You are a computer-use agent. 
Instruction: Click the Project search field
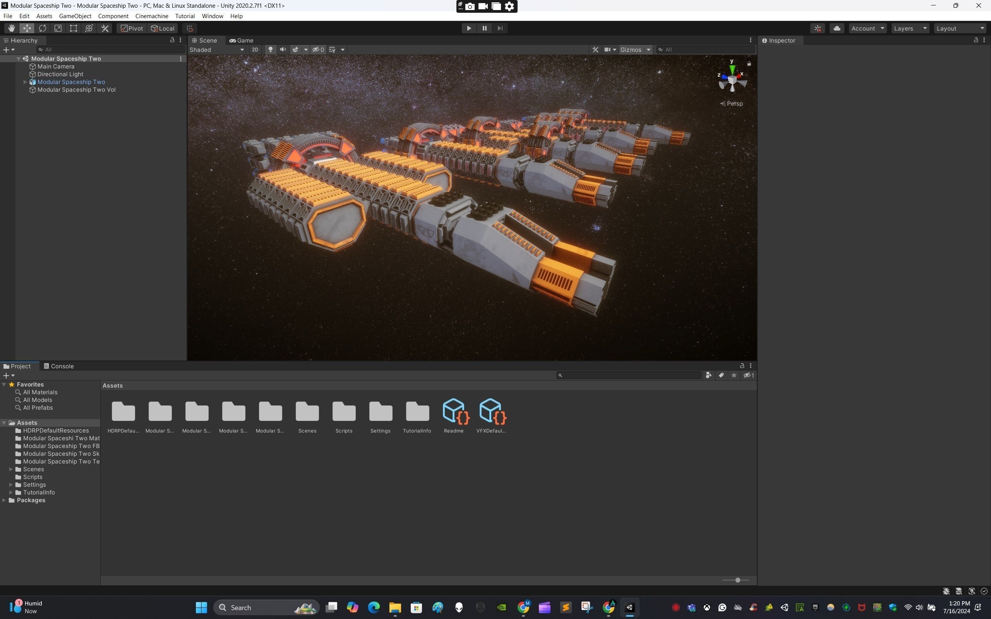(x=629, y=375)
